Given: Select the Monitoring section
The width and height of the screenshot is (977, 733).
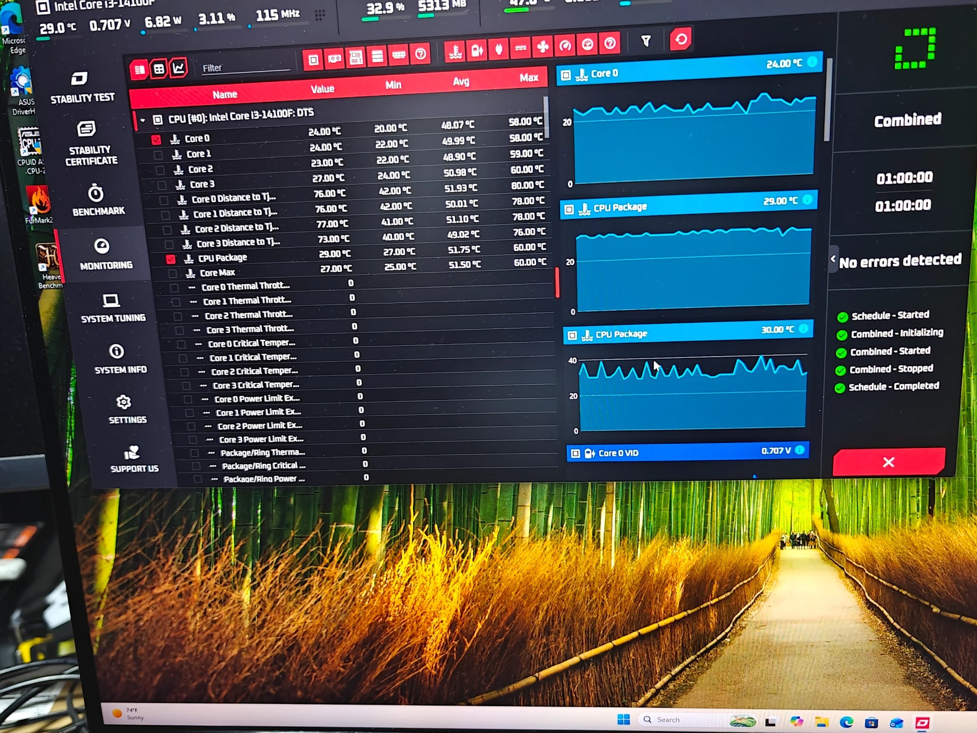Looking at the screenshot, I should tap(105, 254).
